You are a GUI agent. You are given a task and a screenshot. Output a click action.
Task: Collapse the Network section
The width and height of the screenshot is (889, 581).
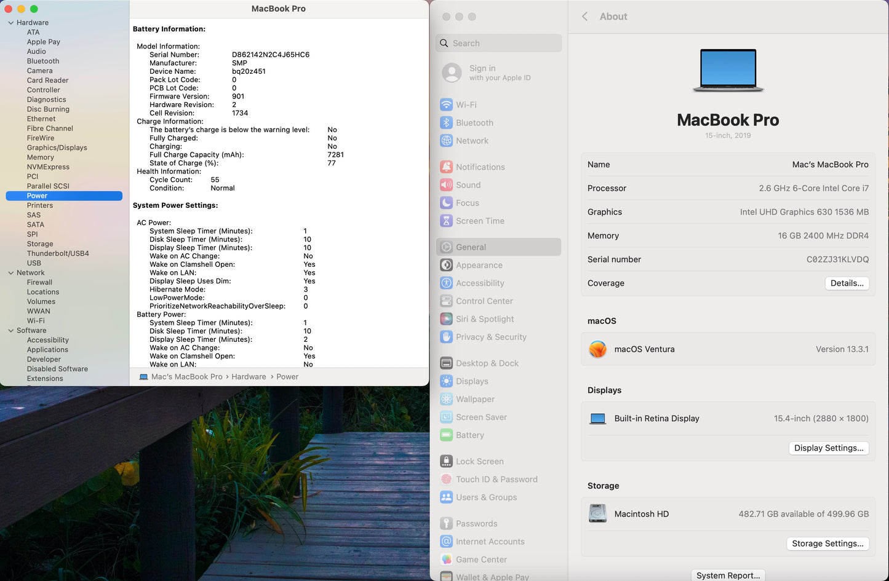tap(10, 272)
